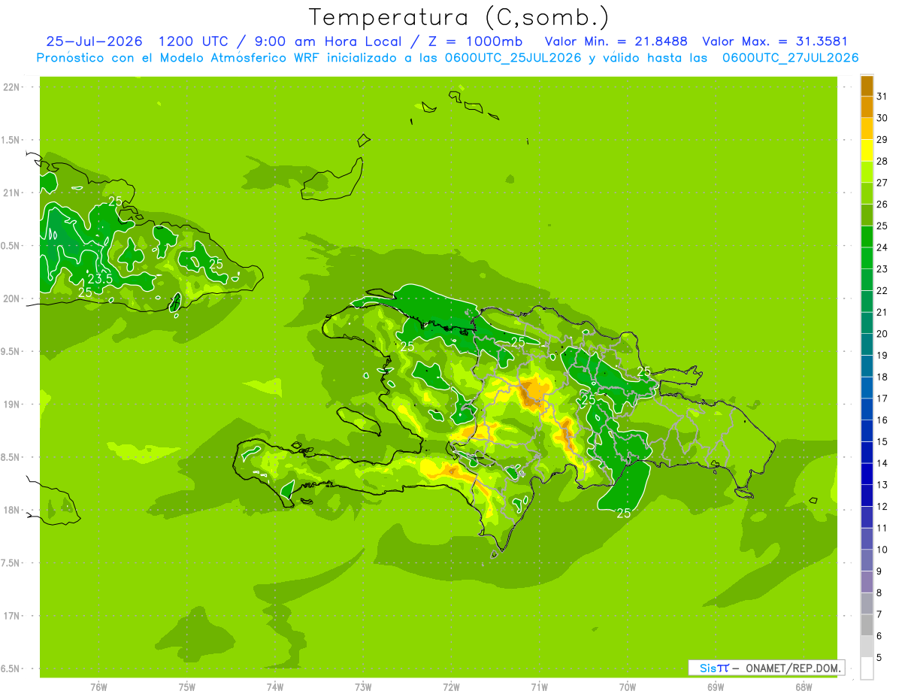Click the '1200 UTC' time text
Viewport: 902px width, 697px height.
(x=194, y=42)
